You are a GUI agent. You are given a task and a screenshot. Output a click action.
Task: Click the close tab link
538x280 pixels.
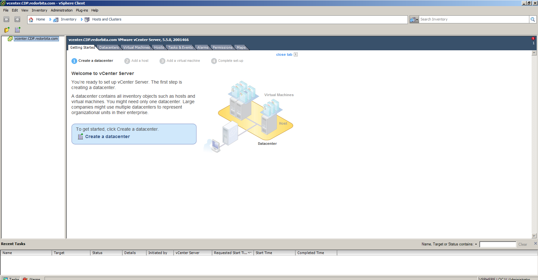click(x=284, y=54)
